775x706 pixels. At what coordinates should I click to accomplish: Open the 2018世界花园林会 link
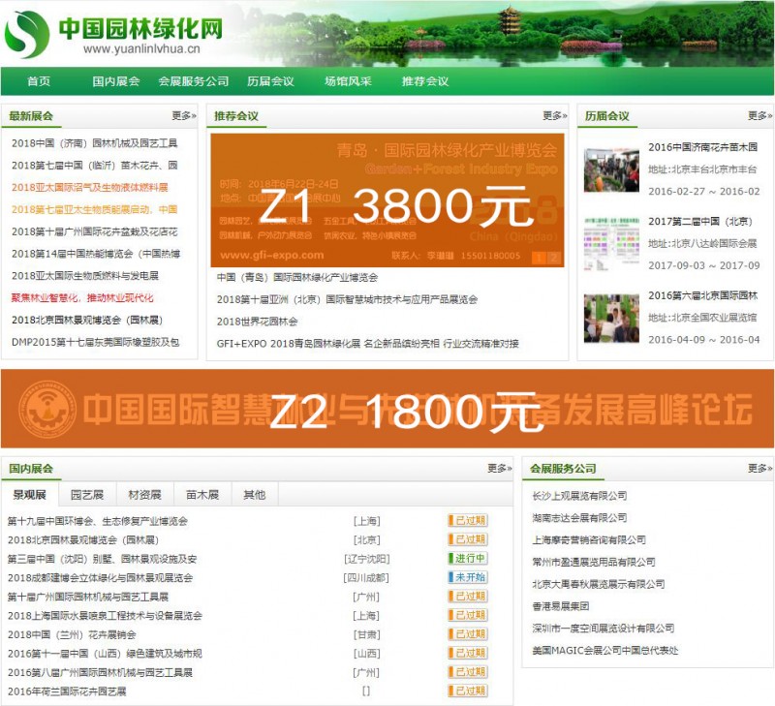[258, 322]
